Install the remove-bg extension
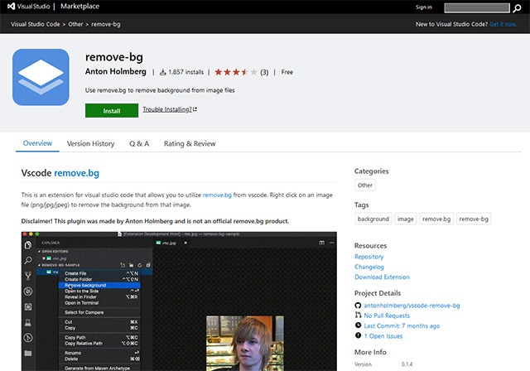The image size is (530, 371). point(112,110)
